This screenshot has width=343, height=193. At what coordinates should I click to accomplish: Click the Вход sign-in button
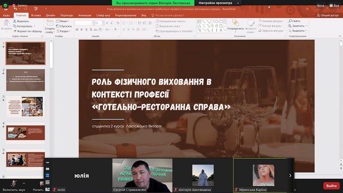coord(321,5)
